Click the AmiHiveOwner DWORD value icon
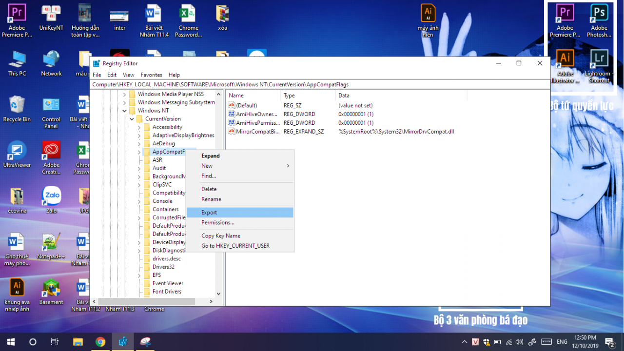Screen dimensions: 624x351 [x=232, y=114]
